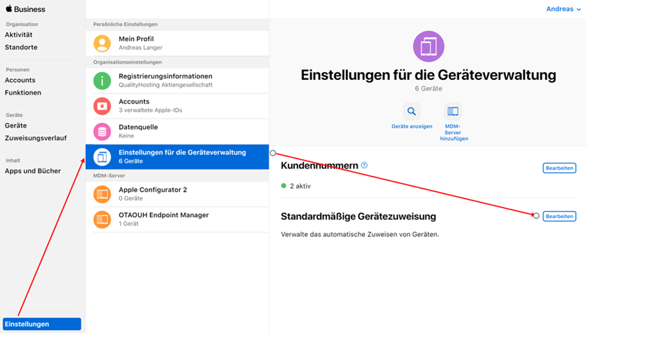Click the red Accounts icon
This screenshot has height=349, width=663.
coord(102,106)
